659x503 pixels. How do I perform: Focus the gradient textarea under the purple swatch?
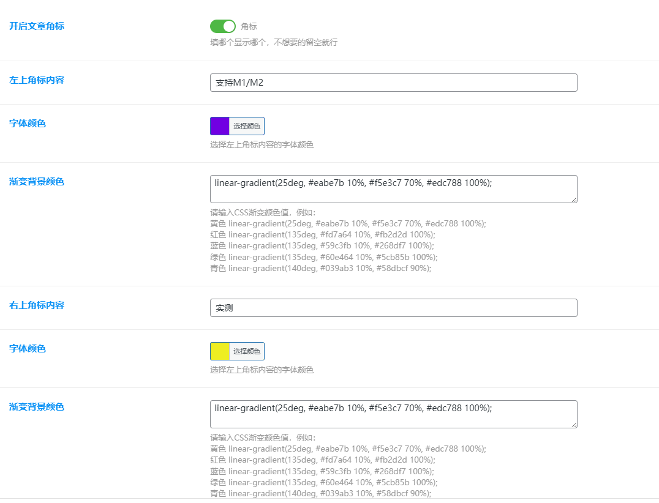click(x=393, y=188)
